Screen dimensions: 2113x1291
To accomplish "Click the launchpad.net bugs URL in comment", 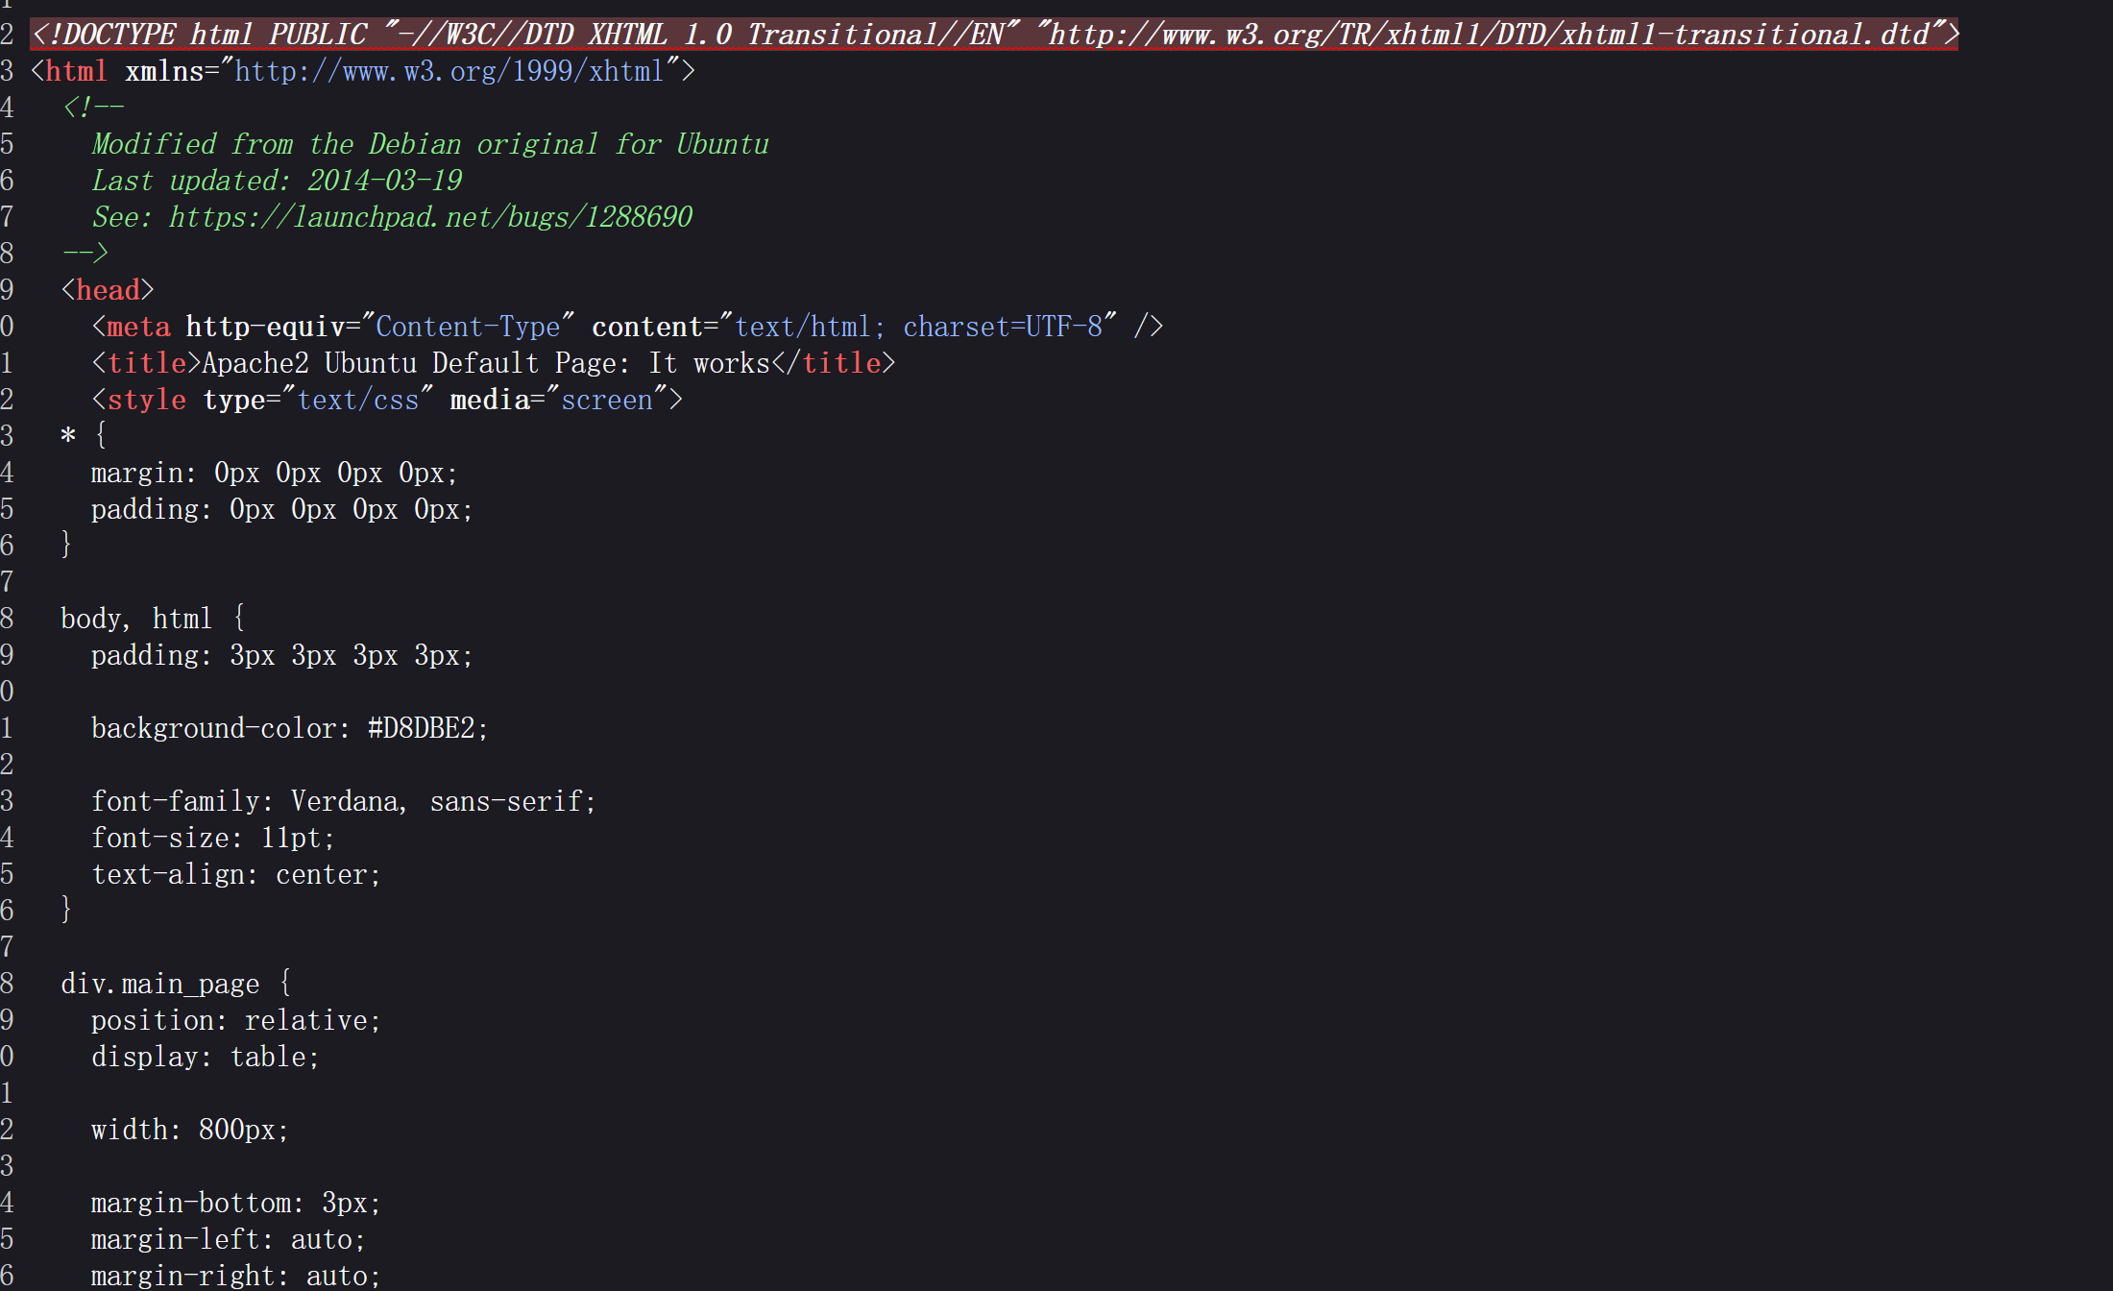I will click(x=431, y=217).
